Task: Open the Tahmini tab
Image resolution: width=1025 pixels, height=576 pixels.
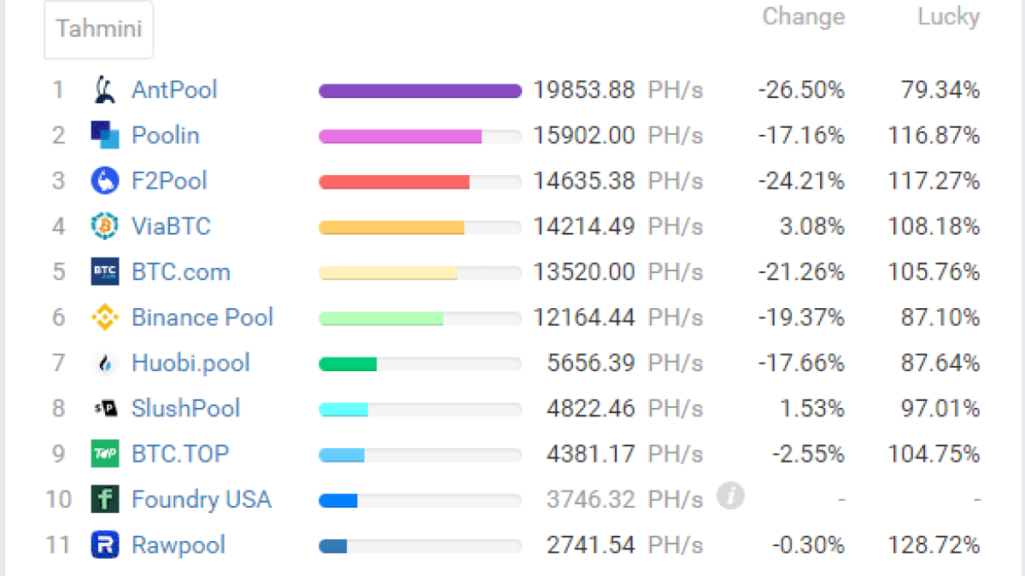Action: tap(99, 29)
